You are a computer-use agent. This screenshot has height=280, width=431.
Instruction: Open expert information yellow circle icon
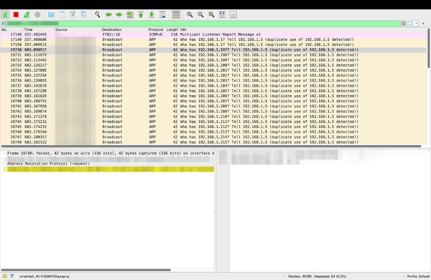coord(5,276)
